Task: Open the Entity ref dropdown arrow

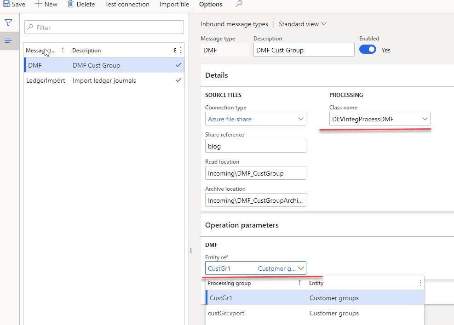Action: coord(301,268)
